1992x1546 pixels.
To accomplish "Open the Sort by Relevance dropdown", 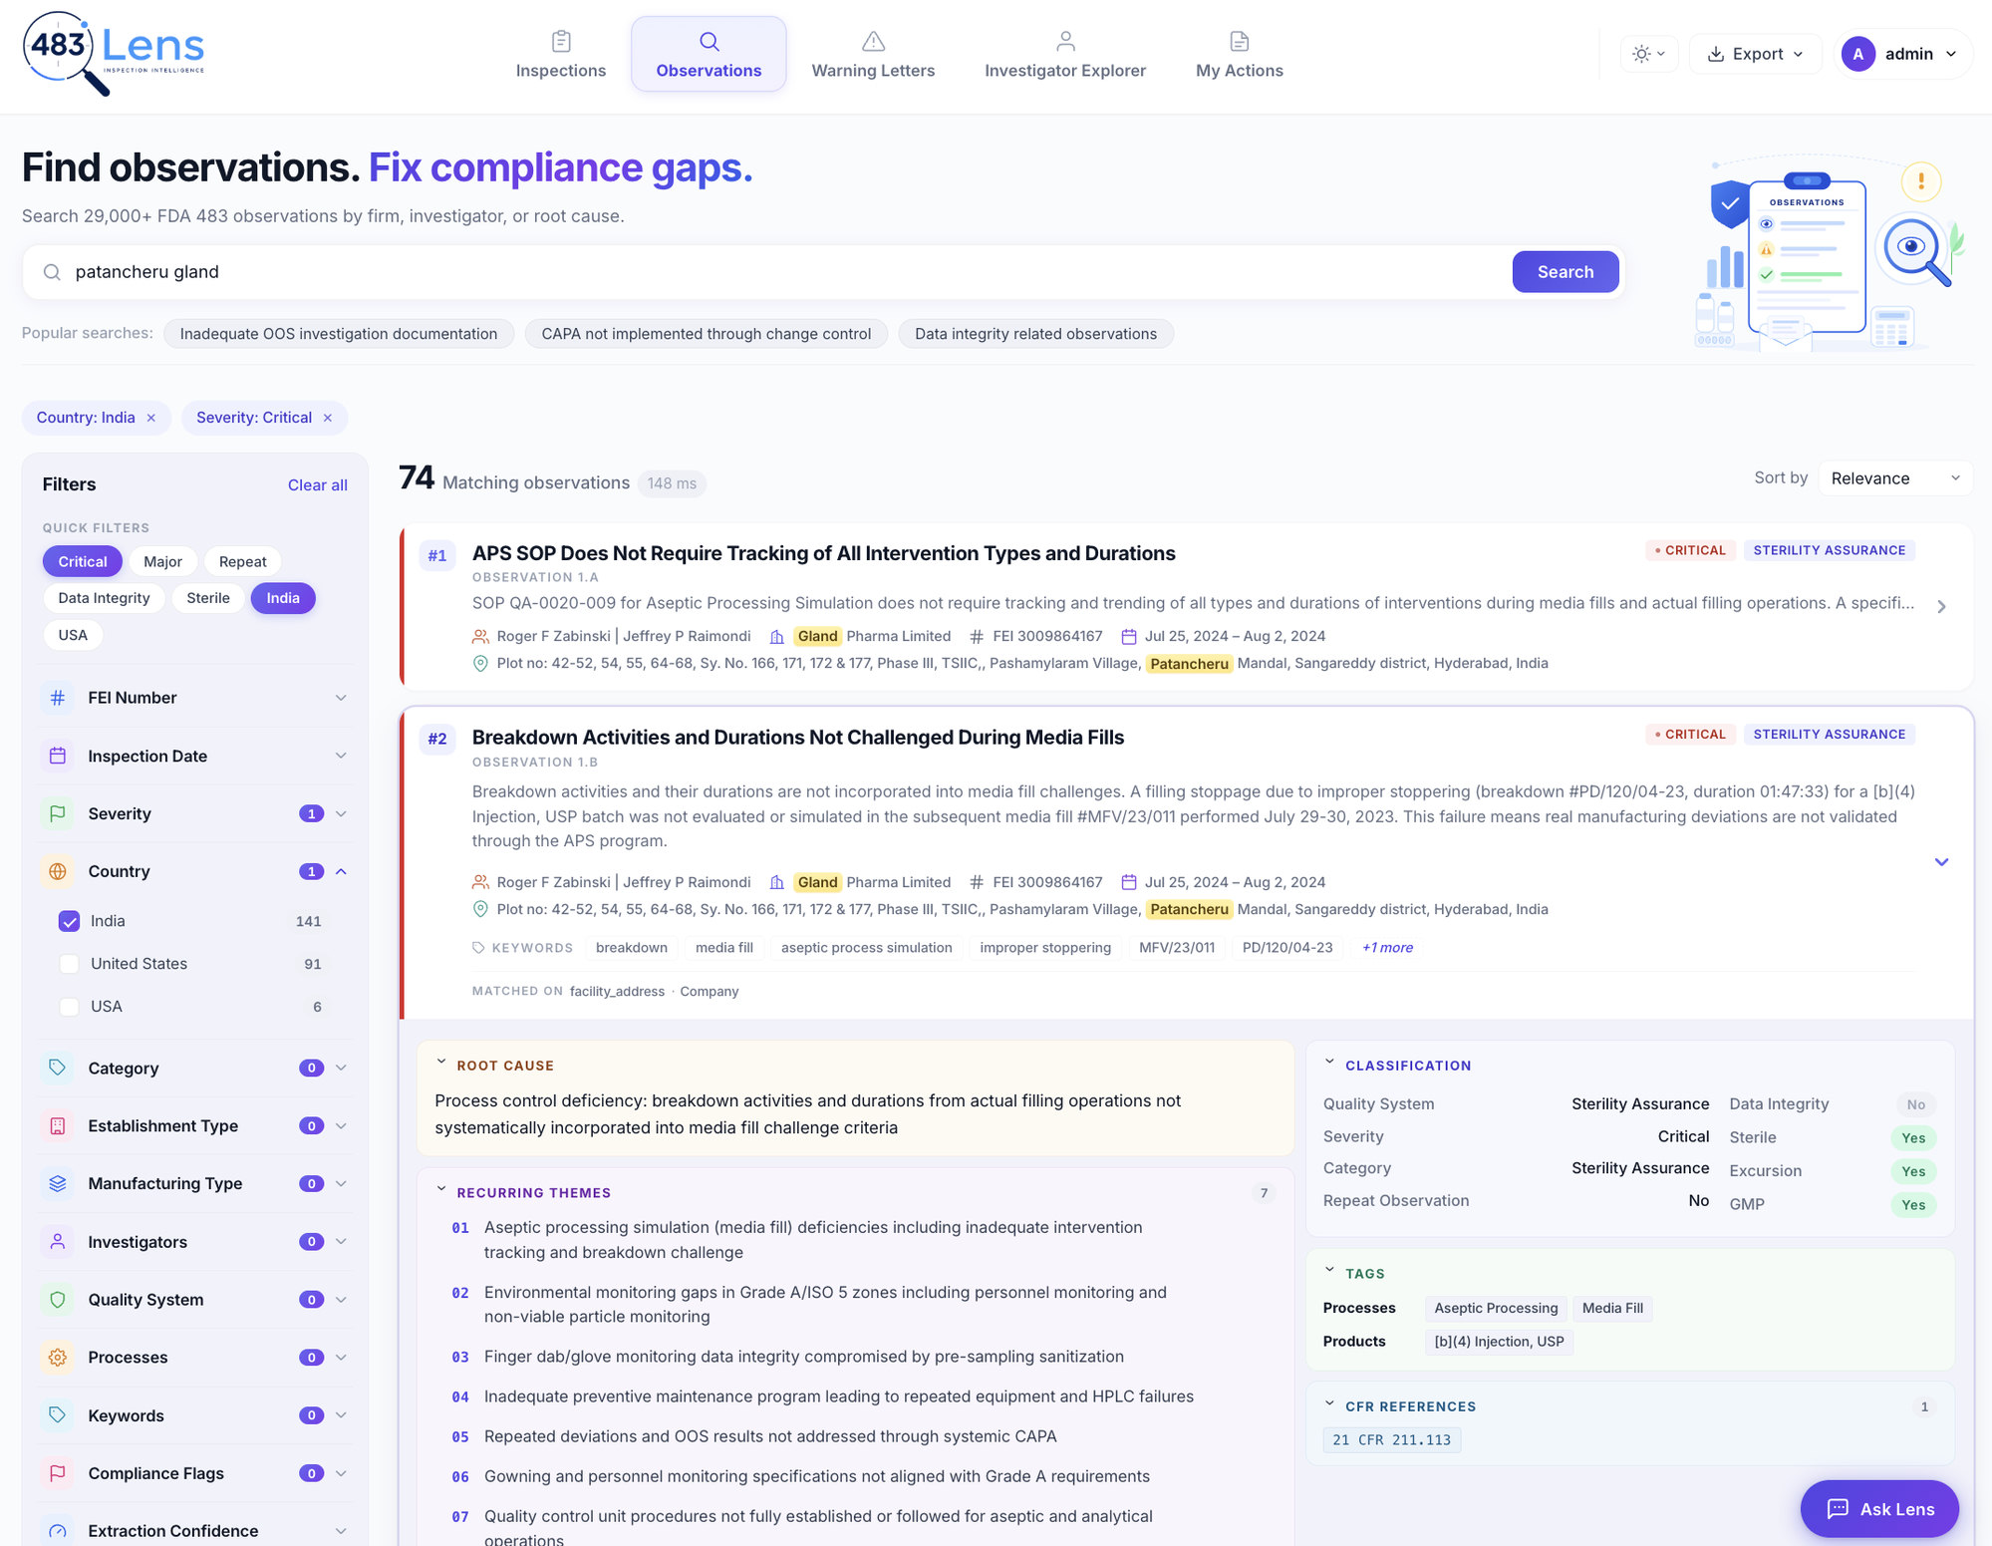I will (1894, 478).
